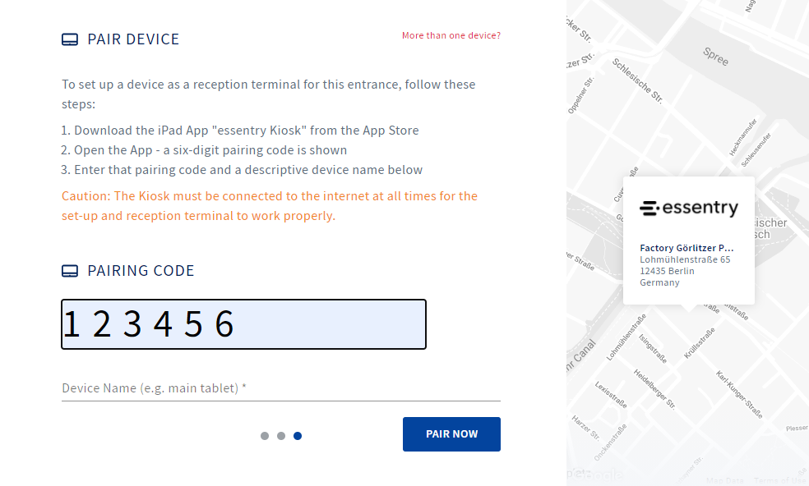The width and height of the screenshot is (809, 486).
Task: Open the 'More than one device?' link
Action: point(451,35)
